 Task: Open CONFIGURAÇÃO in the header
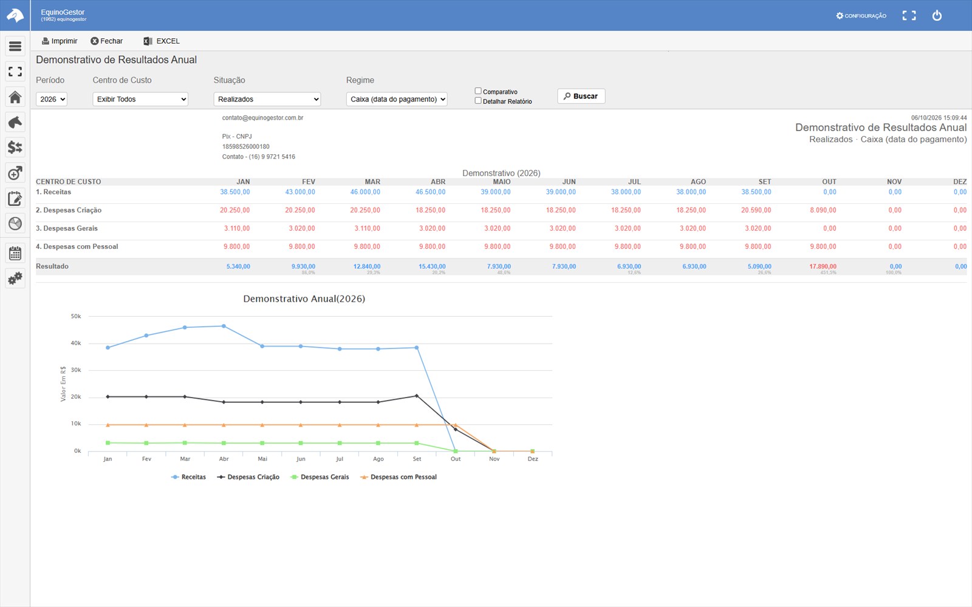click(x=861, y=16)
